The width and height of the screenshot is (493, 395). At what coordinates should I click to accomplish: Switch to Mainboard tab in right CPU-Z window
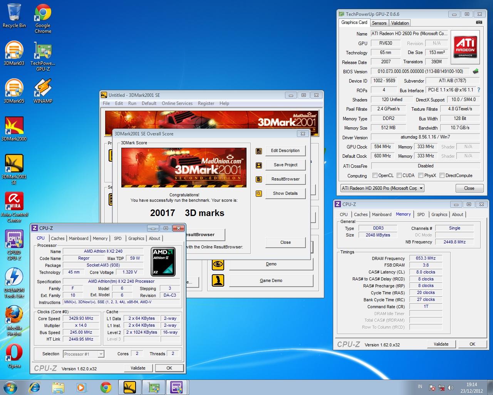pyautogui.click(x=382, y=214)
